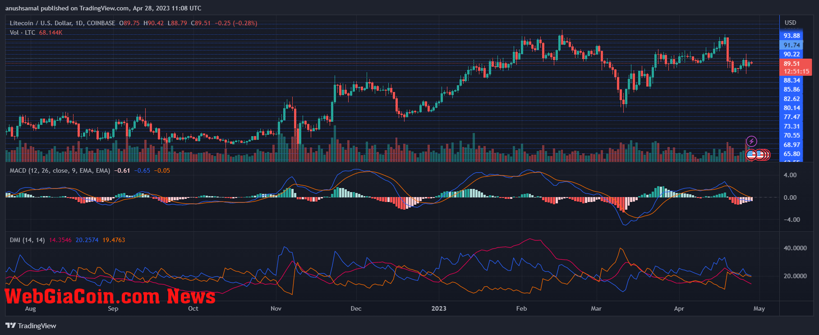Open the USD currency selector on price axis
The height and width of the screenshot is (335, 819).
click(790, 23)
